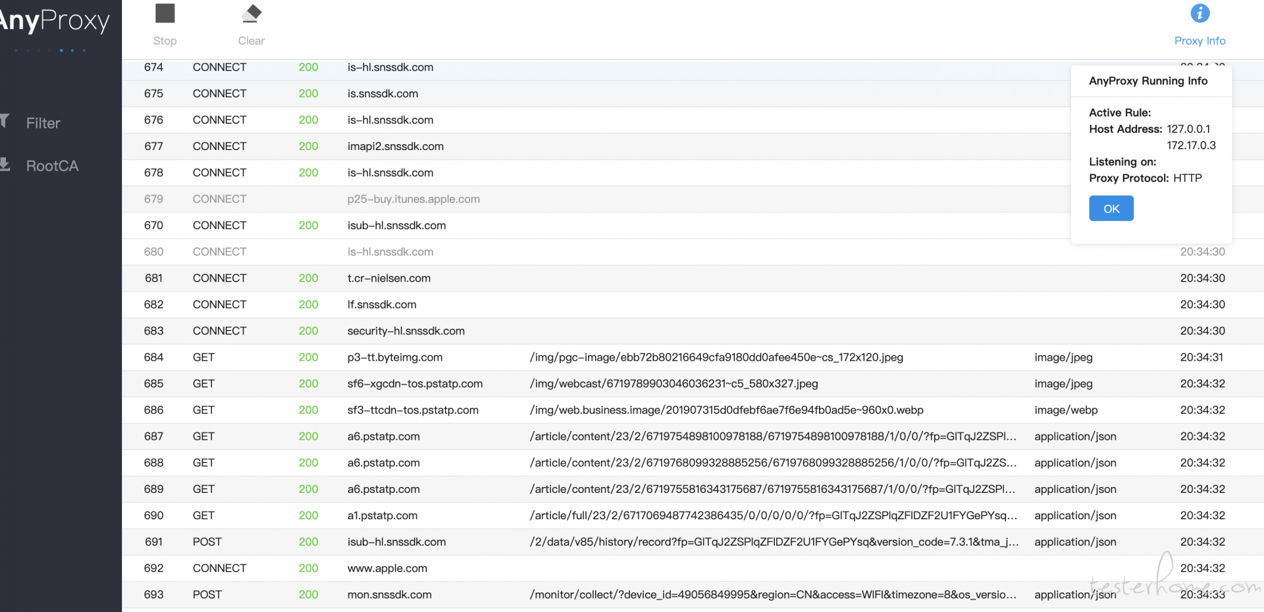This screenshot has height=612, width=1264.
Task: Click the /img/pgc-image jpeg path in row 684
Action: tap(716, 357)
